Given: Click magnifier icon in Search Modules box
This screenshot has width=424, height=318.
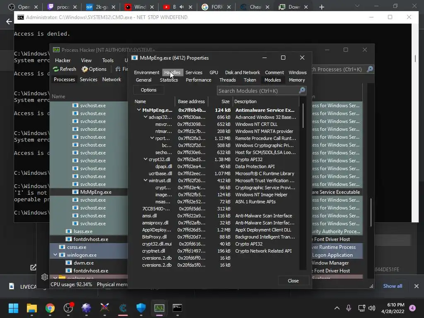Looking at the screenshot, I should (302, 91).
